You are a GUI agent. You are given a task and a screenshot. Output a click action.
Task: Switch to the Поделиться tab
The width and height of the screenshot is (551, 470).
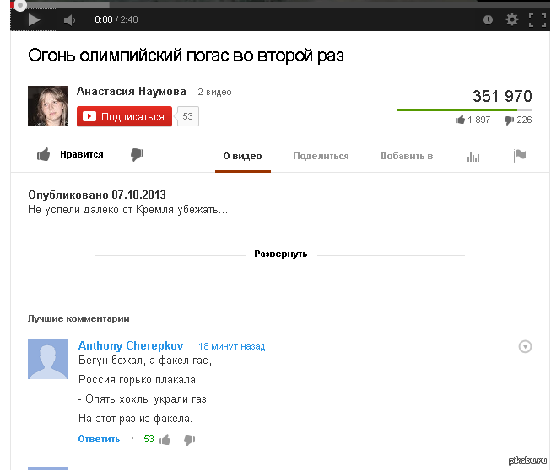tap(321, 156)
